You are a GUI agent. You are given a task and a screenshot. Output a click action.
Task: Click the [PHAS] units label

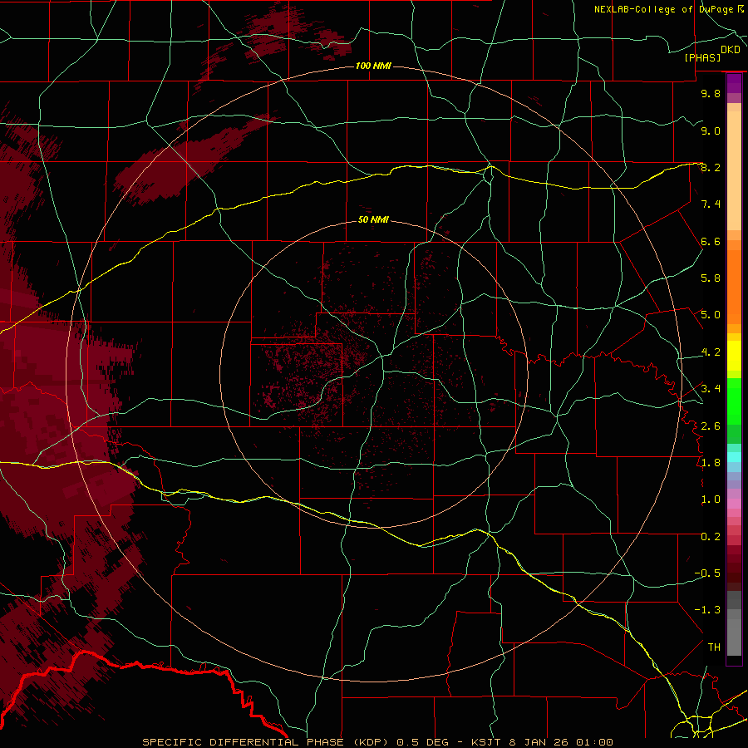coord(702,57)
